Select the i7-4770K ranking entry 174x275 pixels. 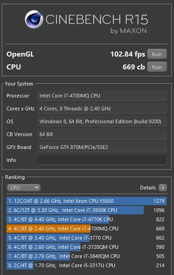(x=86, y=219)
